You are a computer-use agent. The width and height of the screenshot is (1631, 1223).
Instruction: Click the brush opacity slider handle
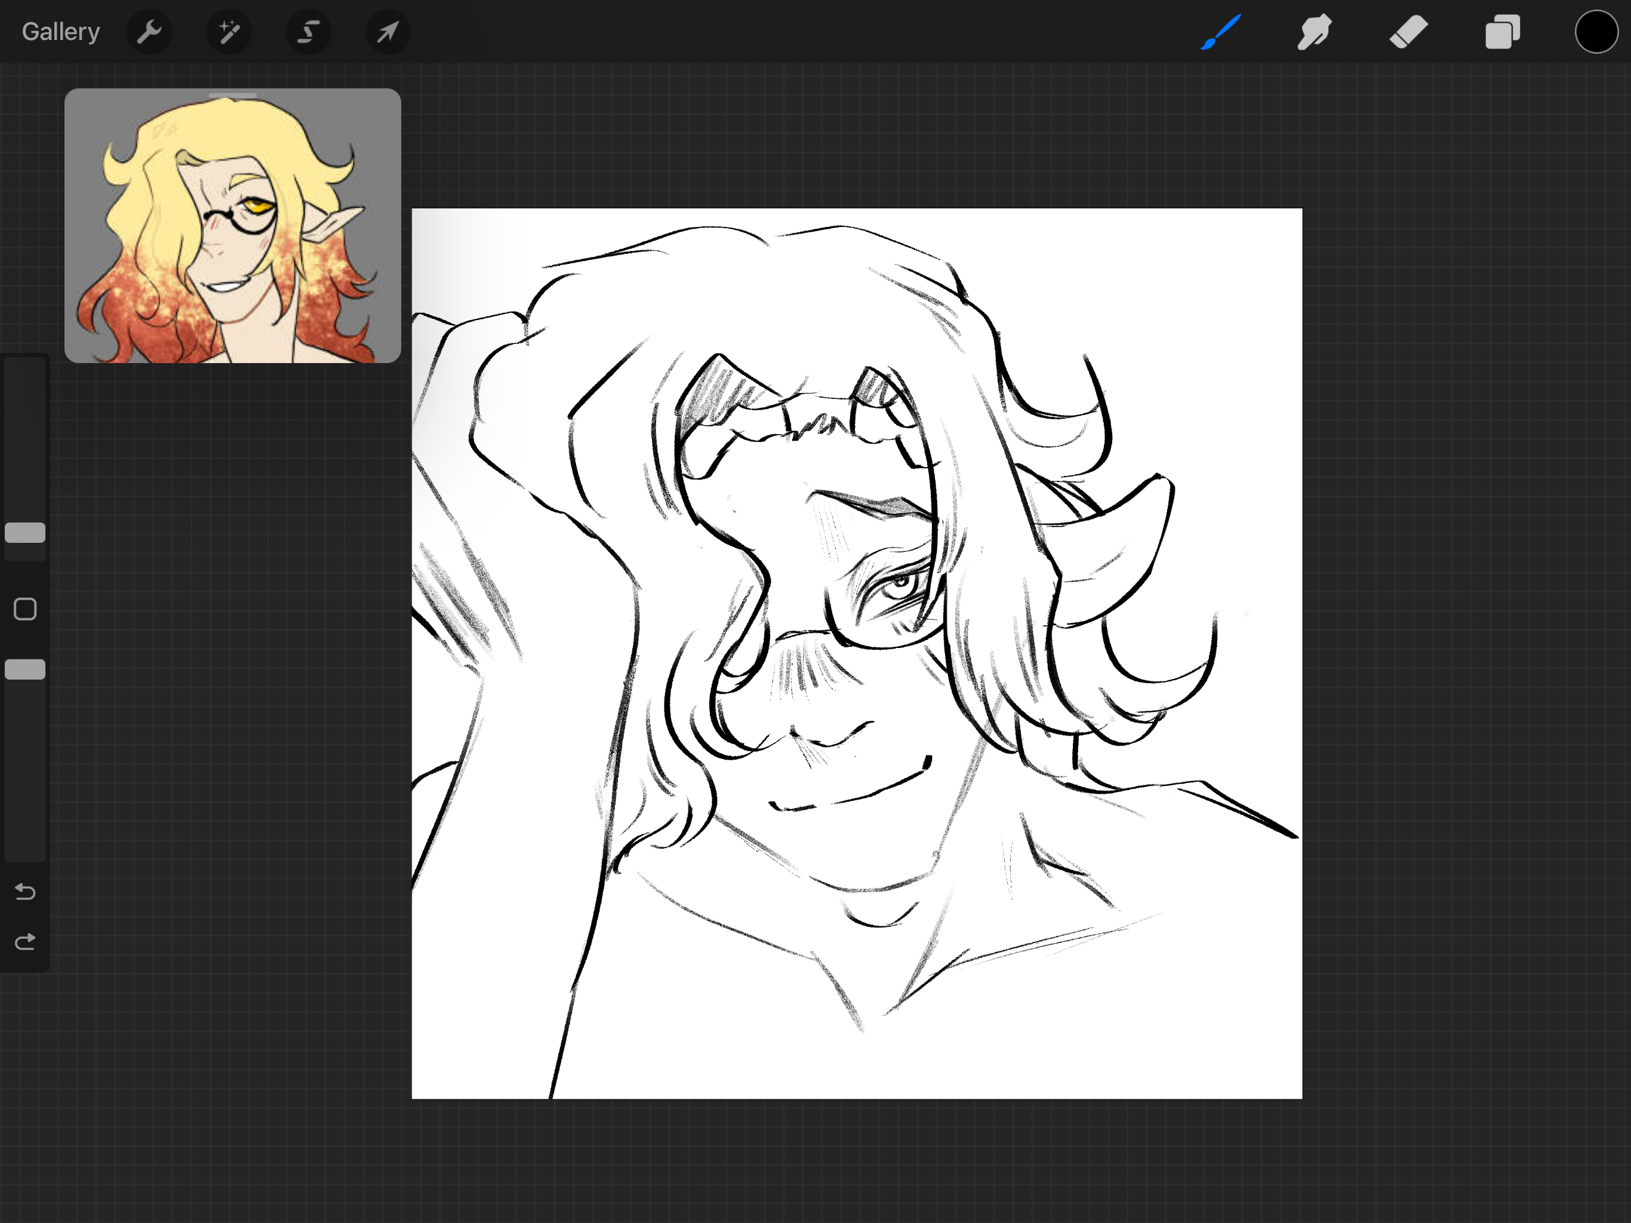pos(25,670)
